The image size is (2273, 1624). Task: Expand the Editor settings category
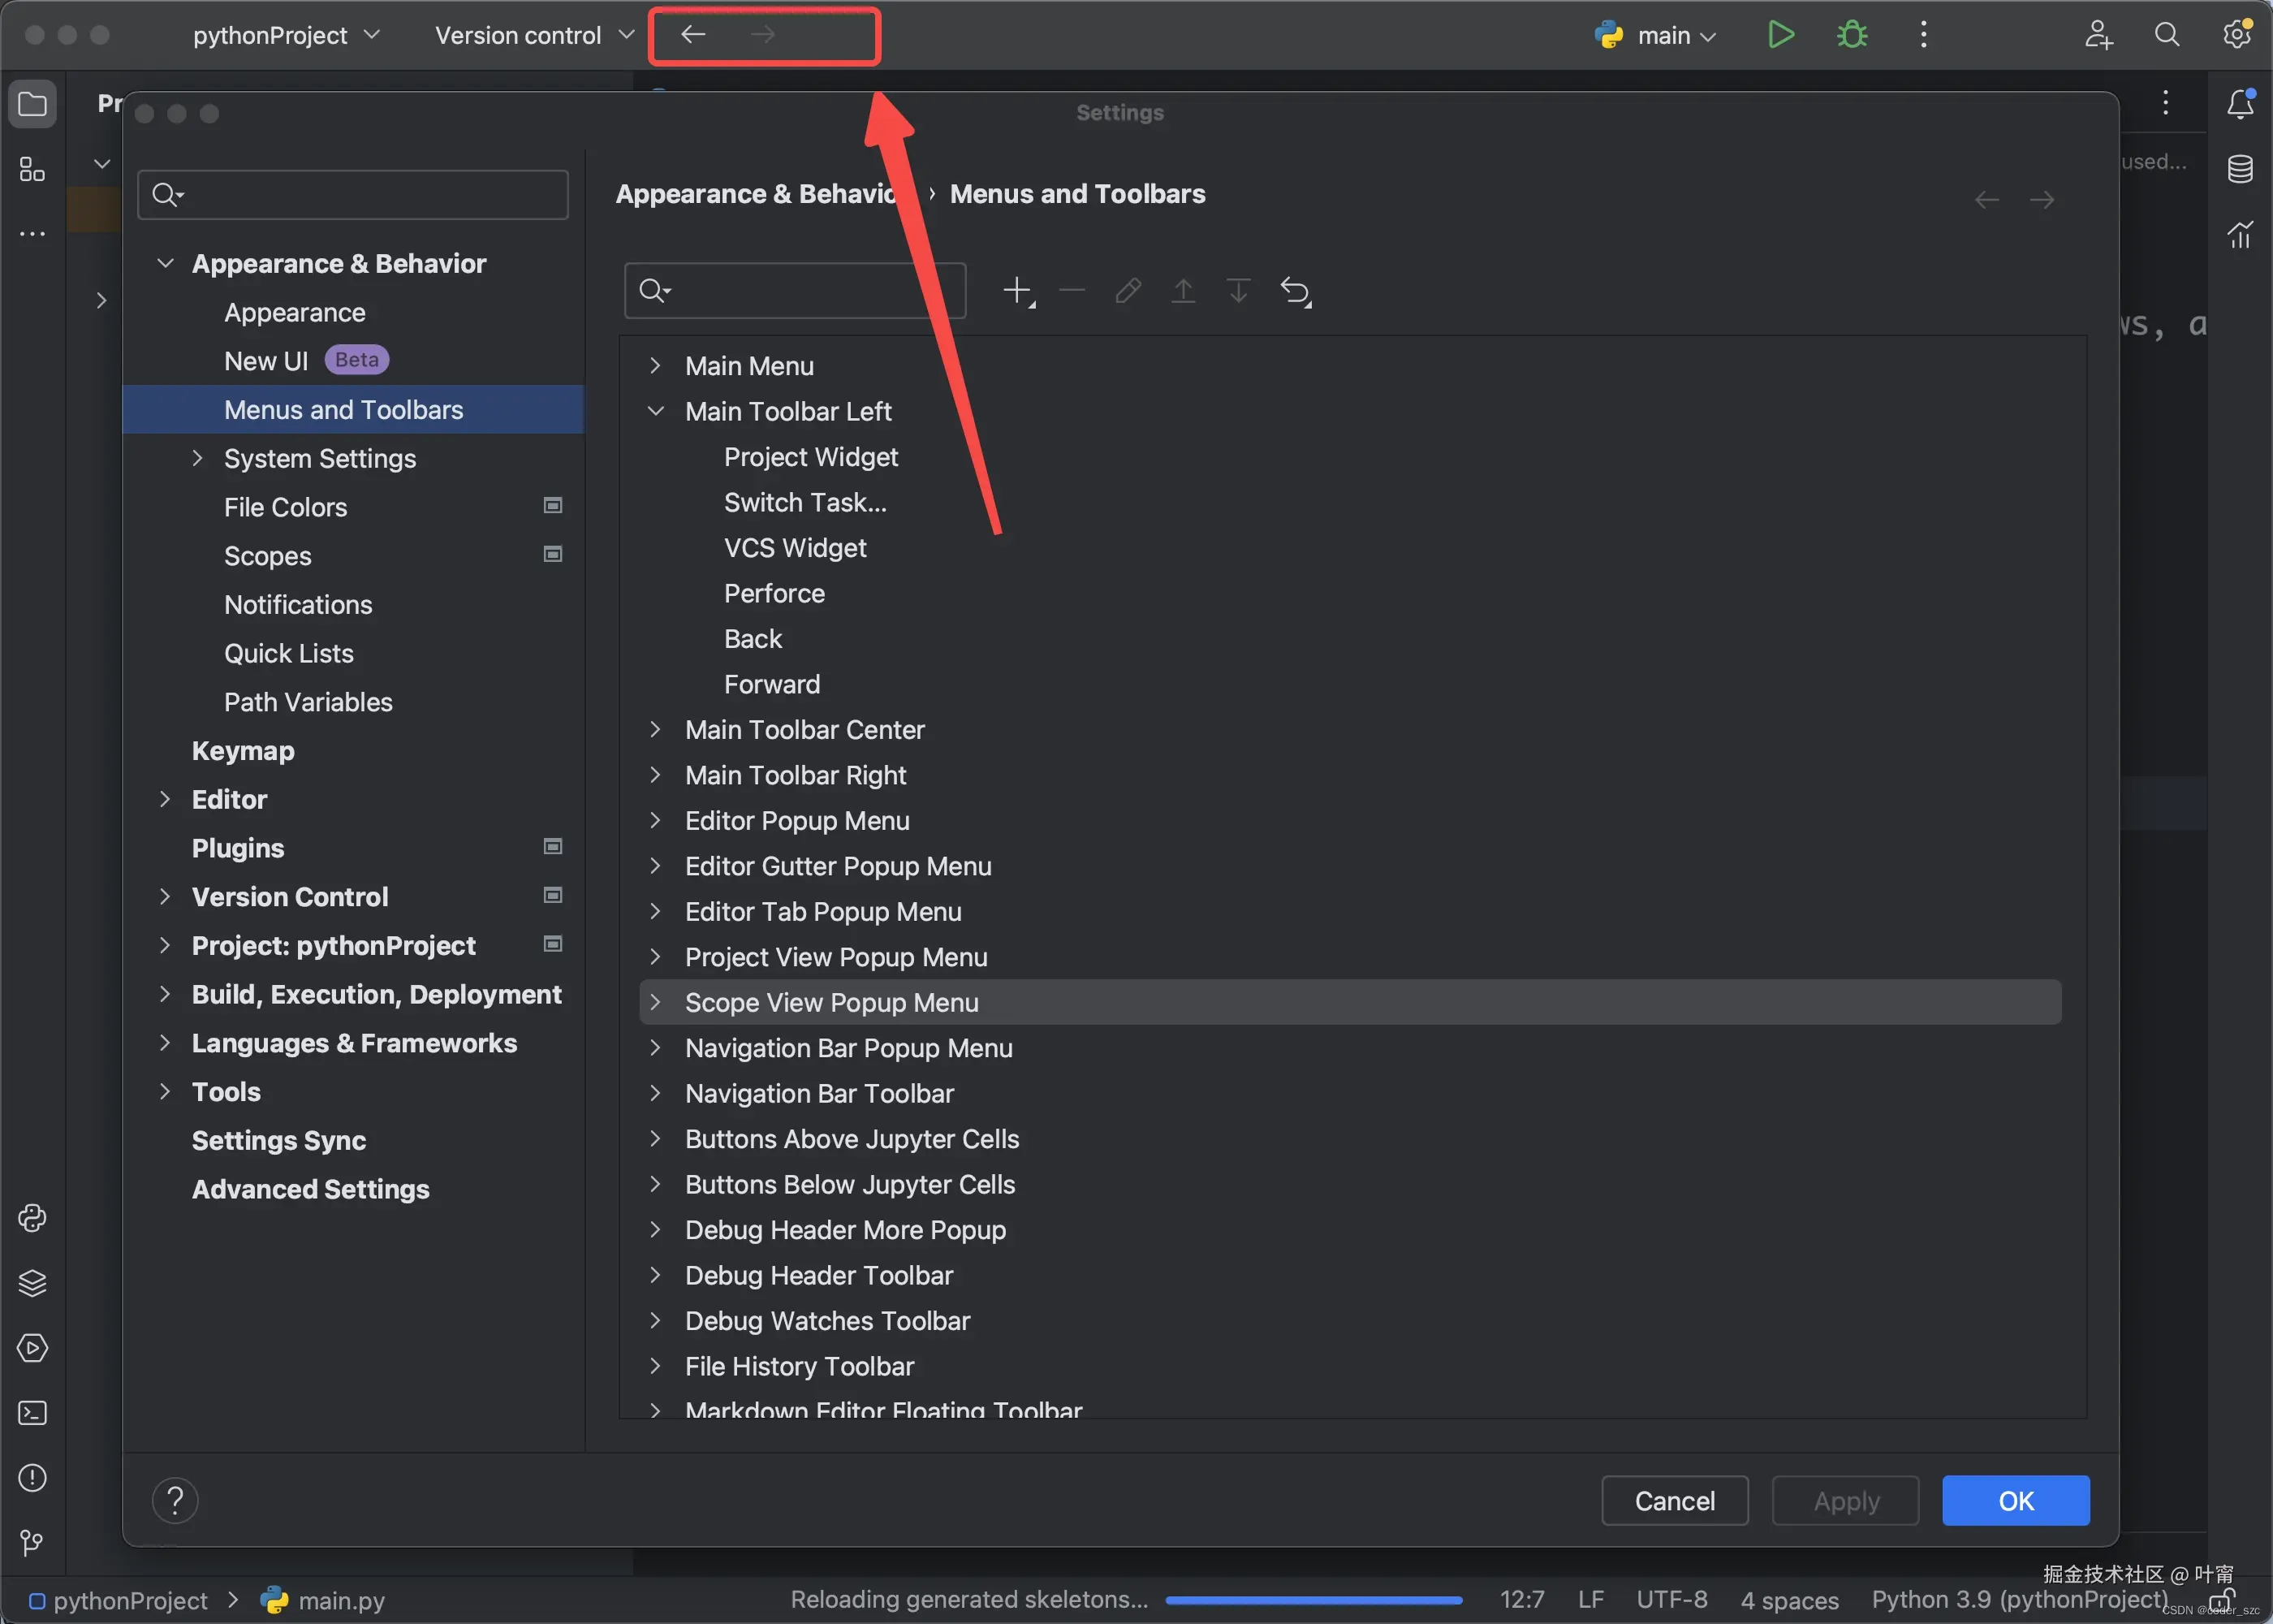coord(165,799)
